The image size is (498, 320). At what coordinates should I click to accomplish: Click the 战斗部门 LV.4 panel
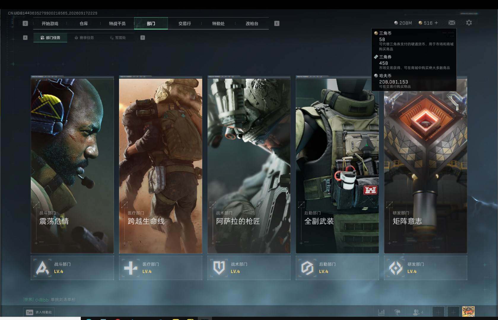tap(72, 268)
